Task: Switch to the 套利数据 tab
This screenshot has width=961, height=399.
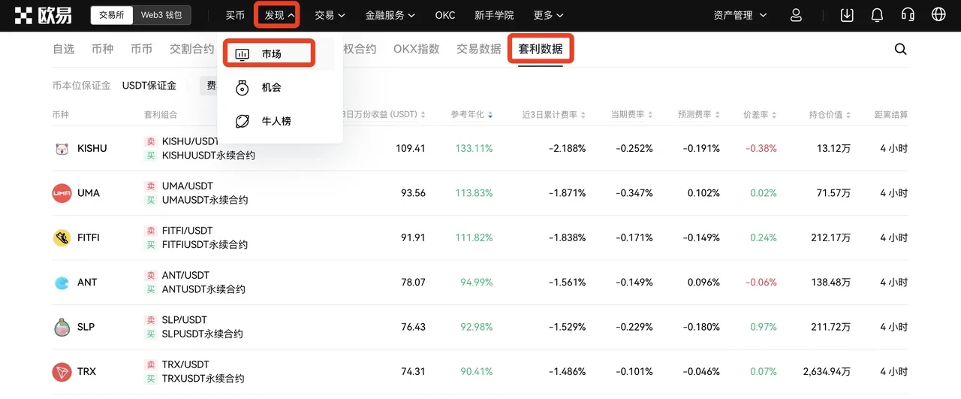Action: click(541, 49)
